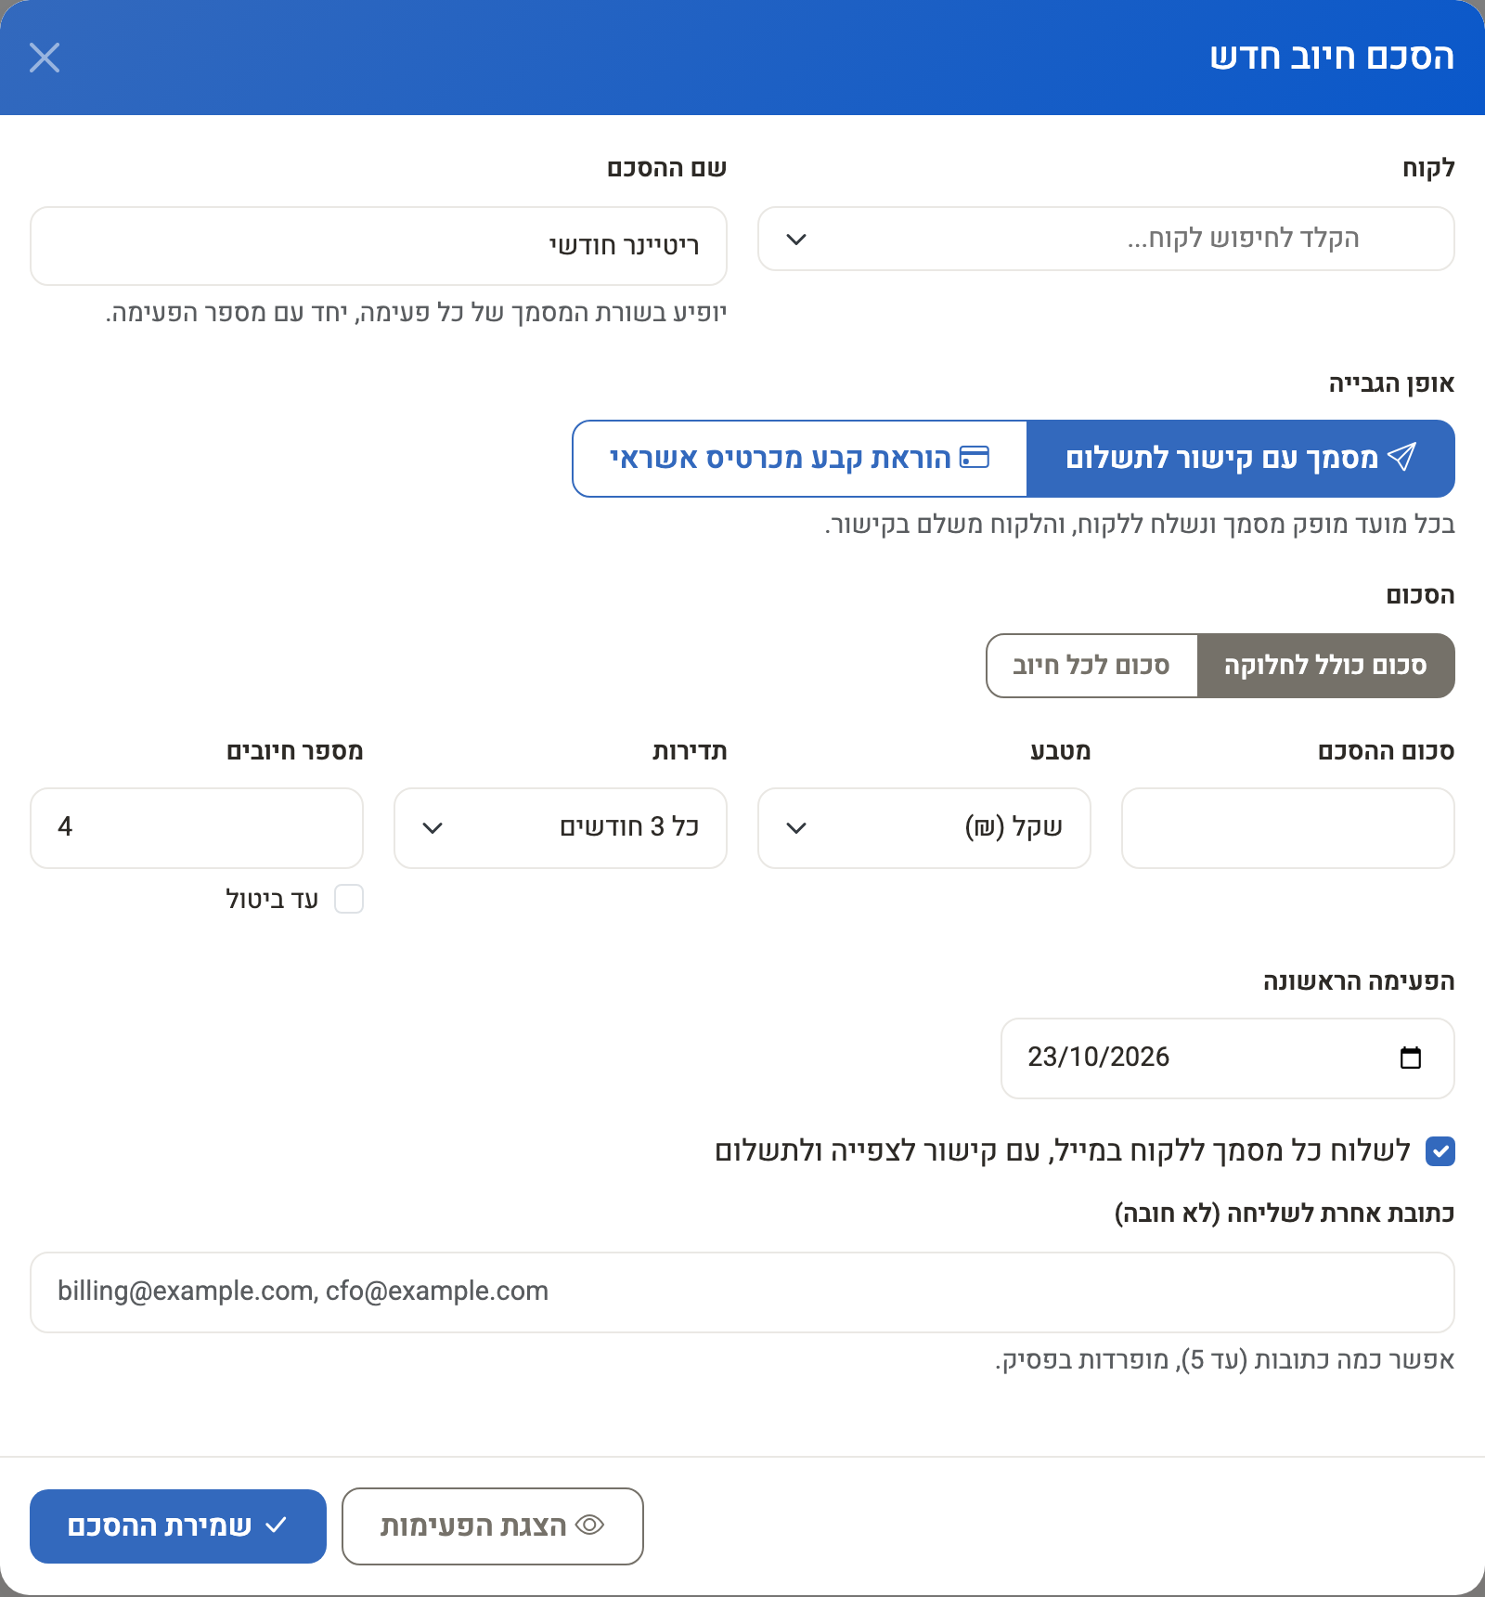Select the סכום כולל לחלוקה tab
1485x1597 pixels.
(x=1326, y=666)
